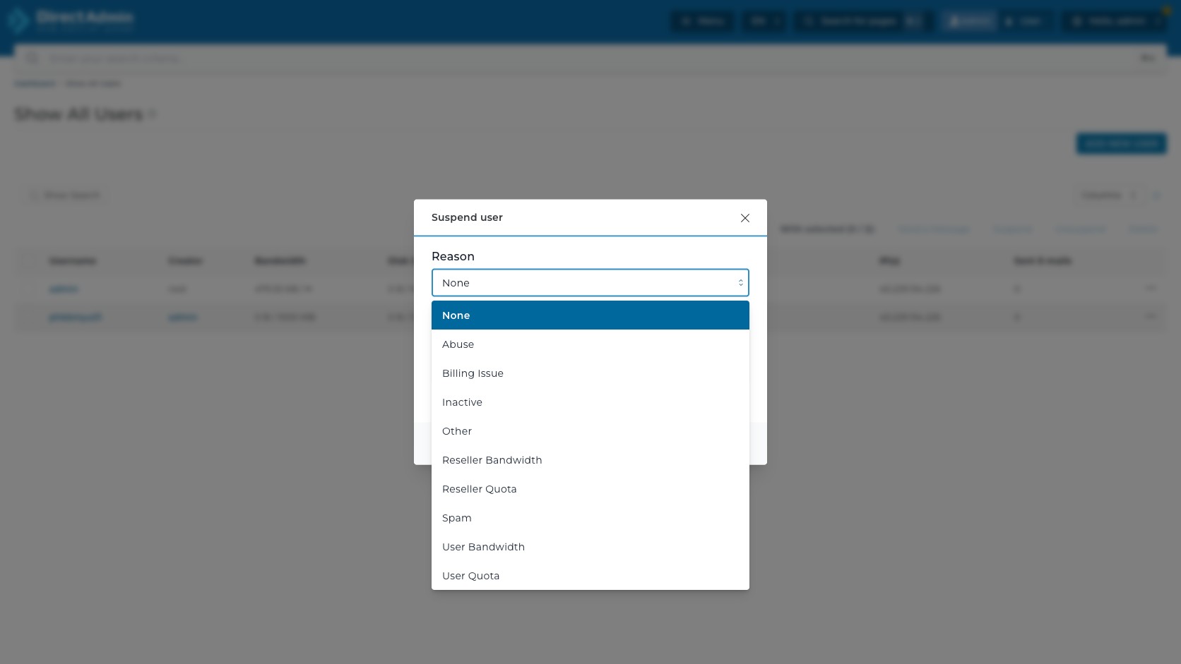Click the up-down arrows in Reason box
This screenshot has height=664, width=1181.
tap(740, 283)
